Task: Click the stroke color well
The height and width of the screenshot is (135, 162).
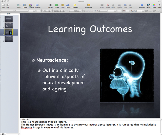Action: pos(119,11)
